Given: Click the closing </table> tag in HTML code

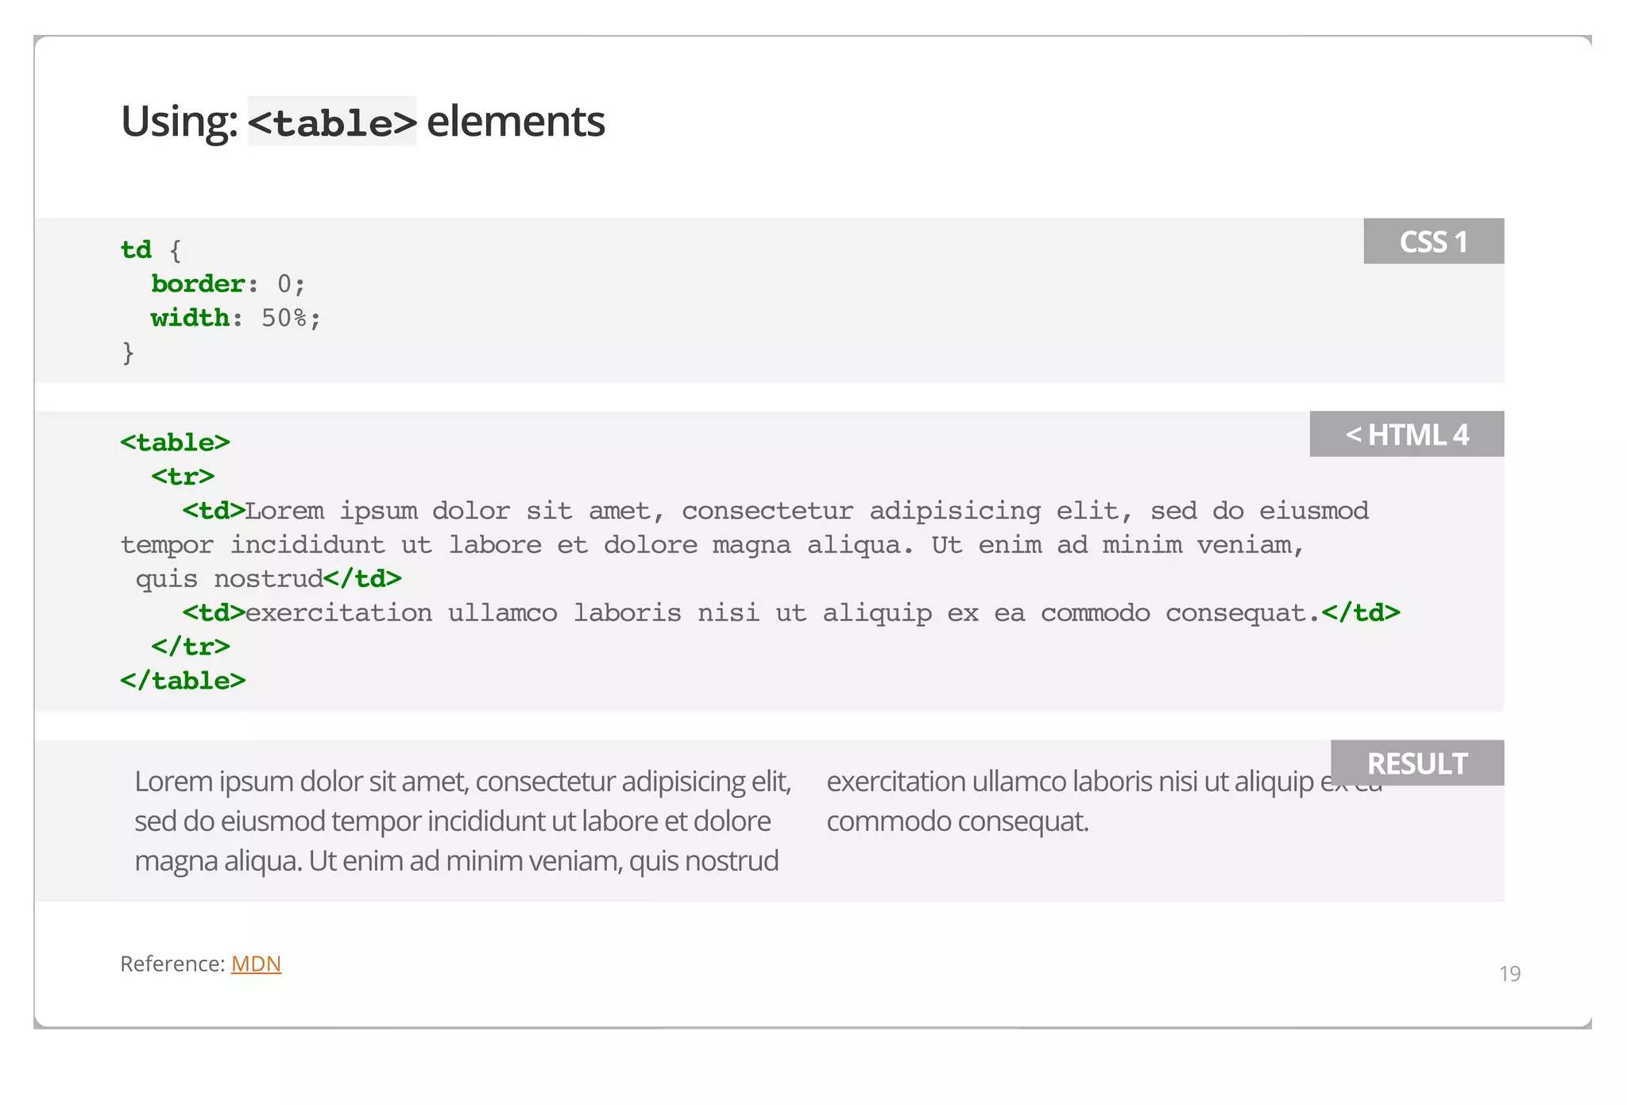Looking at the screenshot, I should click(x=183, y=681).
